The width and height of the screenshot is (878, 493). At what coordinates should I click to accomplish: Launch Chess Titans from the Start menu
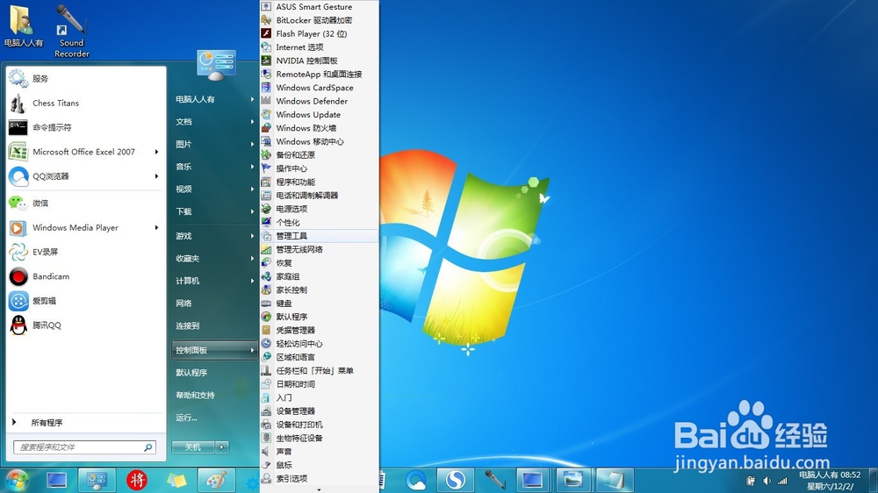click(x=86, y=103)
